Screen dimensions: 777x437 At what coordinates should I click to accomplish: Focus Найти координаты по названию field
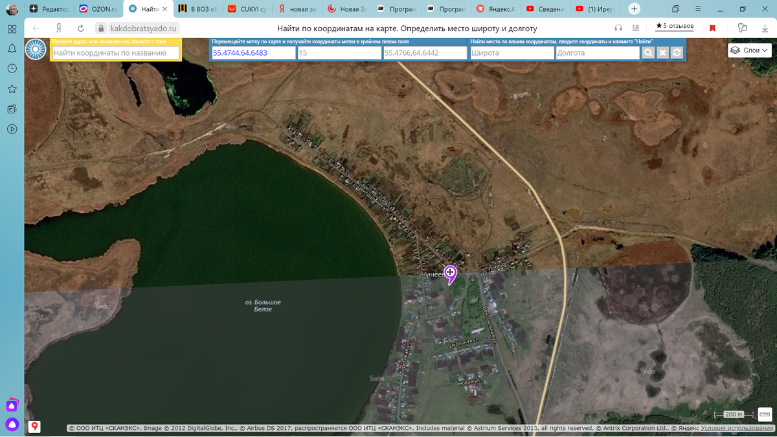coord(115,53)
